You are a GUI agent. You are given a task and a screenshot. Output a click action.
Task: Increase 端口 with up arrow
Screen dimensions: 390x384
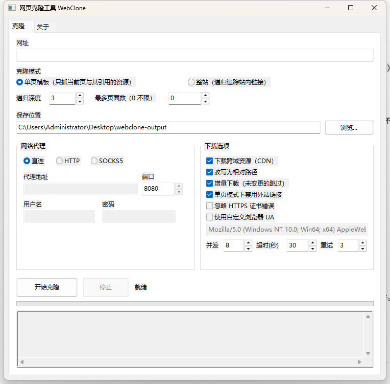[x=179, y=186]
